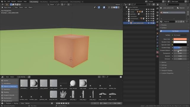Toggle X-ray view icon in viewport header
Viewport: 190px width, 107px height.
109,7
